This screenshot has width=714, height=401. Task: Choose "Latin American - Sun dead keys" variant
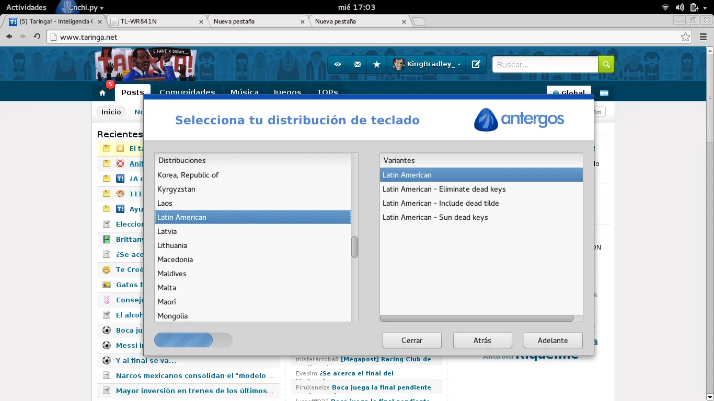[481, 217]
